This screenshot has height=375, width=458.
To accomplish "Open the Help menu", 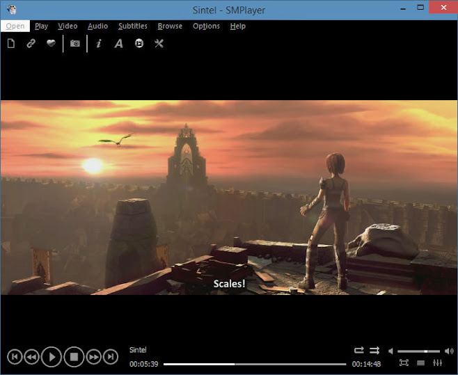I will [238, 26].
